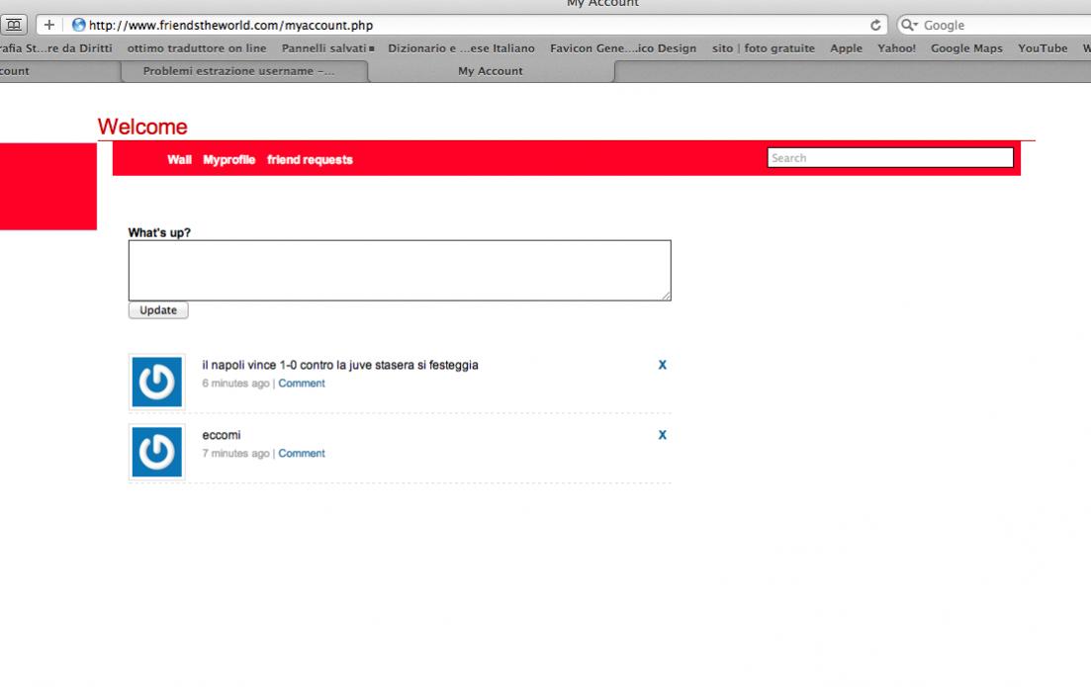This screenshot has width=1091, height=687.
Task: Open YouTube bookmark in bookmarks bar
Action: (x=1043, y=48)
